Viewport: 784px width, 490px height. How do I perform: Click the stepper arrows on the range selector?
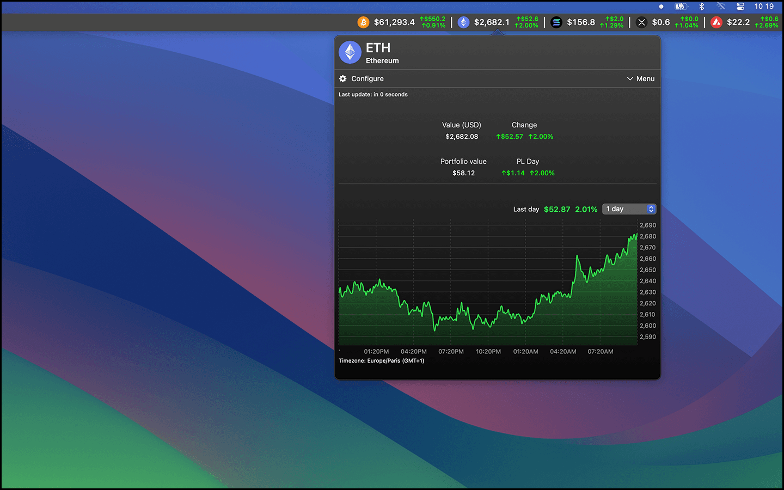(x=651, y=209)
